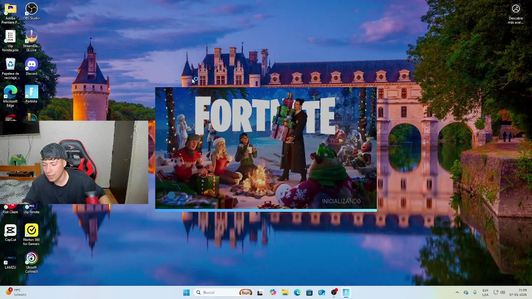Open StreamElements SE.Live shortcut
This screenshot has width=532, height=299.
tap(32, 41)
